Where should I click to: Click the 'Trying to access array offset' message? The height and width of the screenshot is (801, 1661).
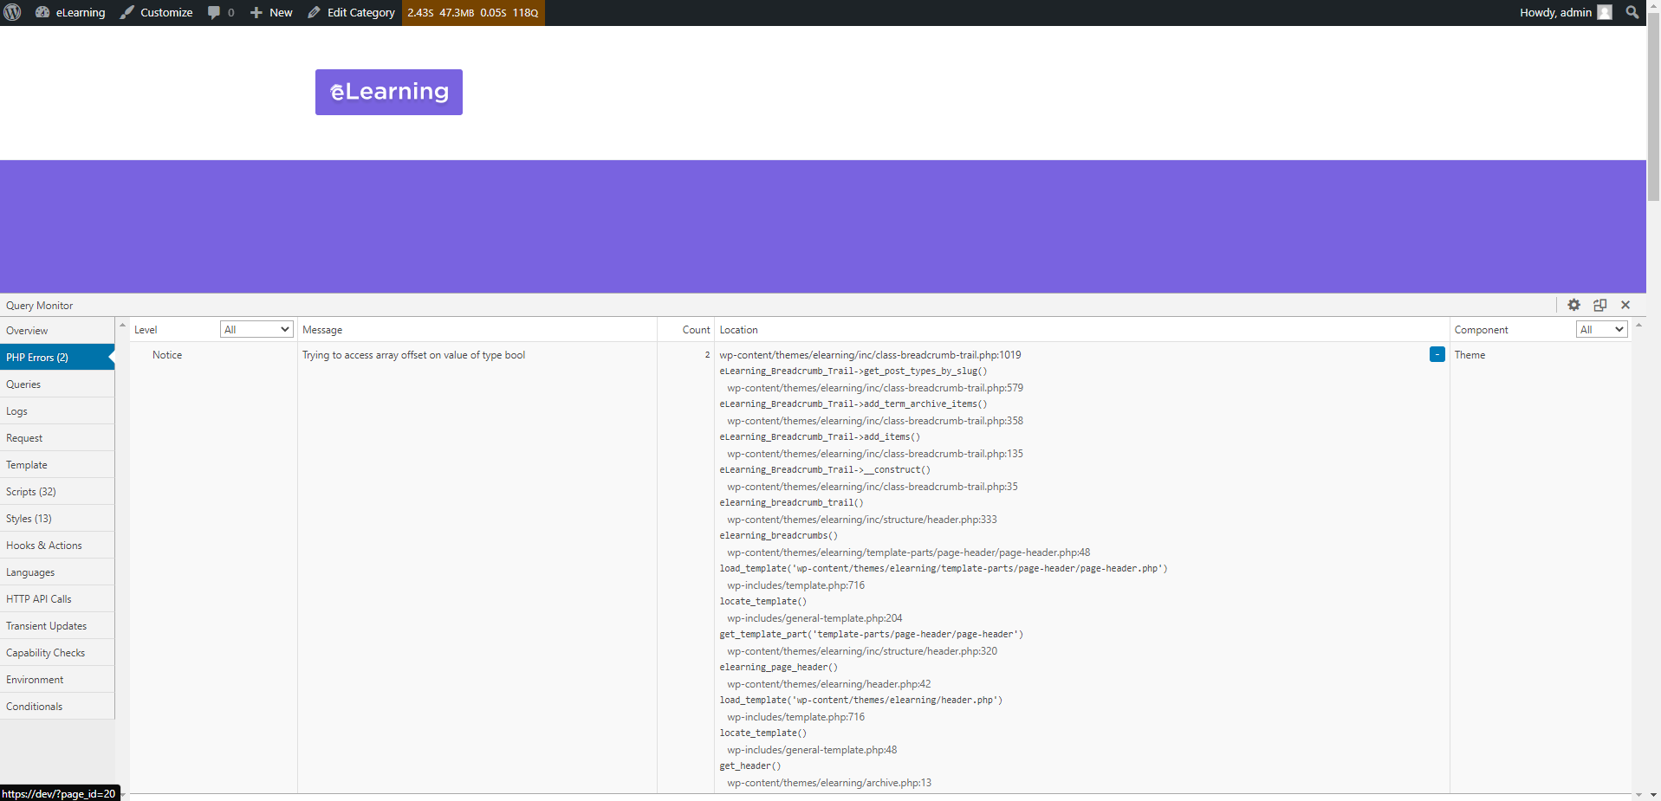[413, 355]
